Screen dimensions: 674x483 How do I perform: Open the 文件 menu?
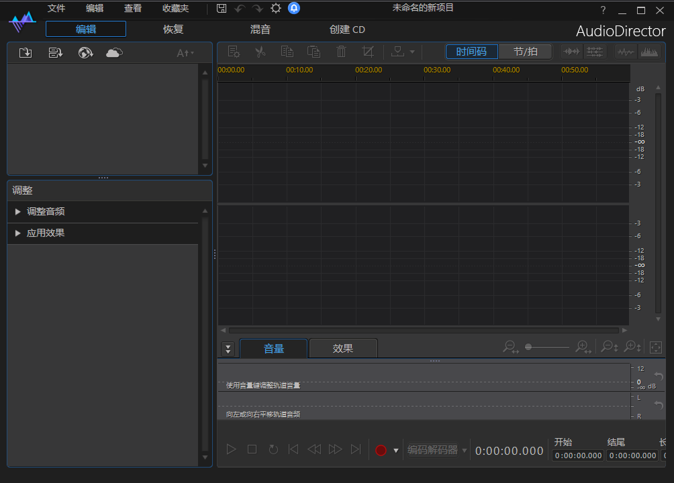[56, 9]
